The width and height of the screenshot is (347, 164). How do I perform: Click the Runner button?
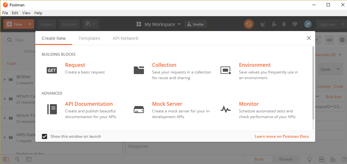[x=69, y=24]
